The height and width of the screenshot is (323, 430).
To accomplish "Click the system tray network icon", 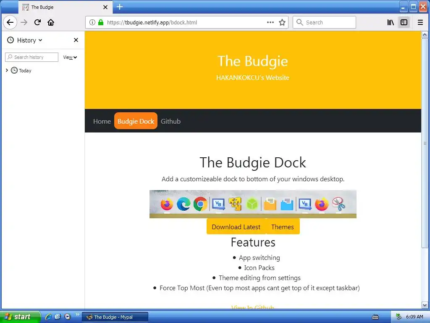I will pyautogui.click(x=399, y=317).
